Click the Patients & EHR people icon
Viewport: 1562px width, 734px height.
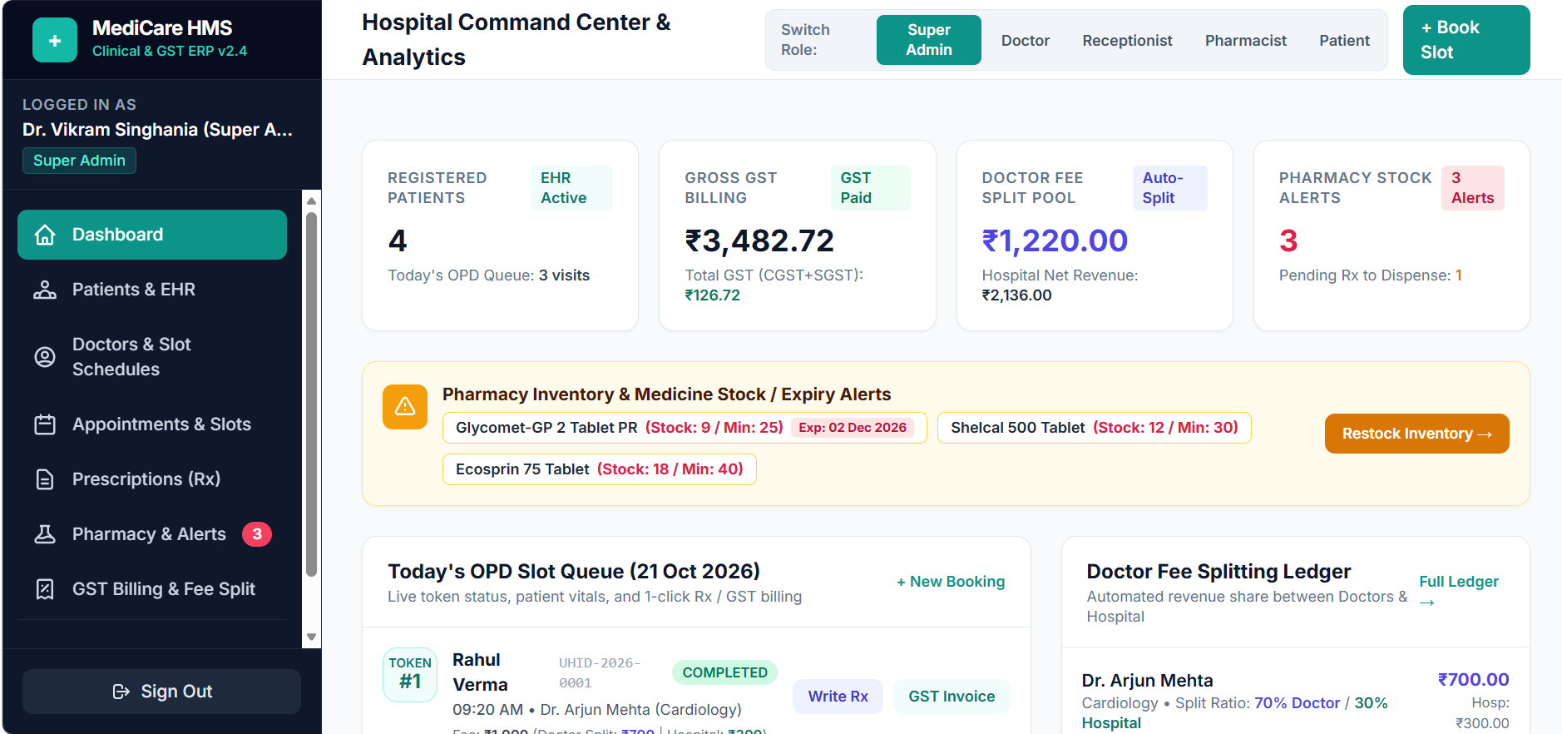[45, 290]
